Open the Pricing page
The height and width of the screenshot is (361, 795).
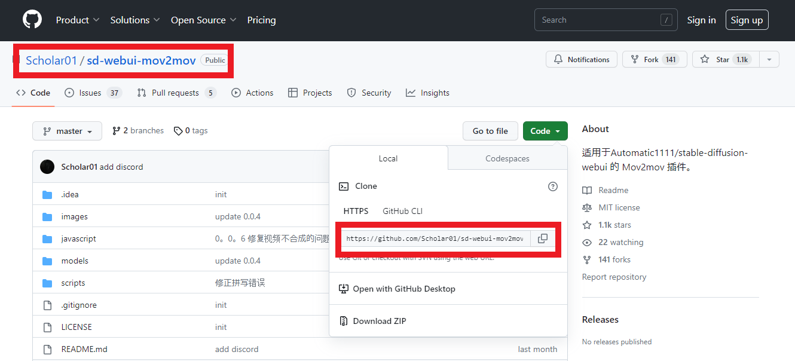pos(262,20)
